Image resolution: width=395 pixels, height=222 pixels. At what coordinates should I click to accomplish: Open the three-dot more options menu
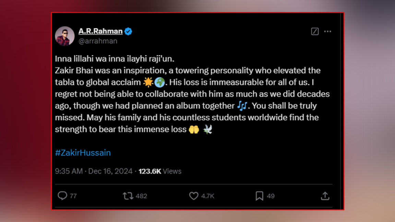point(328,32)
